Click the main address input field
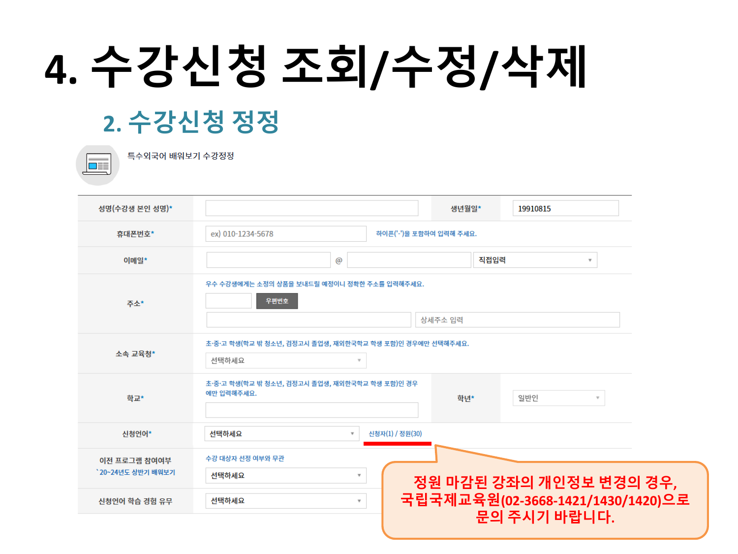 coord(308,320)
